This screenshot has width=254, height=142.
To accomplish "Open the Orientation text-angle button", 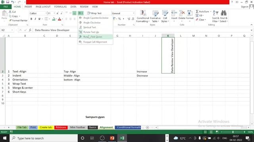I will pos(81,13).
